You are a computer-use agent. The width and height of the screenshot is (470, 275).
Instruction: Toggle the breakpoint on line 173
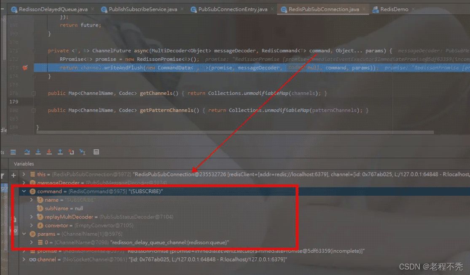tap(25, 67)
